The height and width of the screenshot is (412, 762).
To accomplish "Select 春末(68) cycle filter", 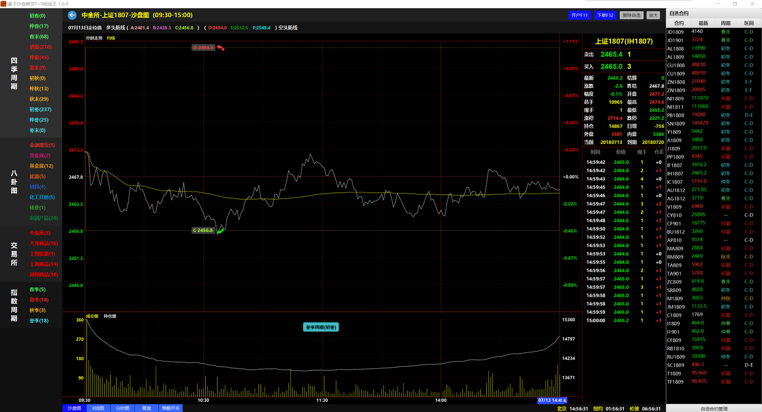I will [x=39, y=37].
